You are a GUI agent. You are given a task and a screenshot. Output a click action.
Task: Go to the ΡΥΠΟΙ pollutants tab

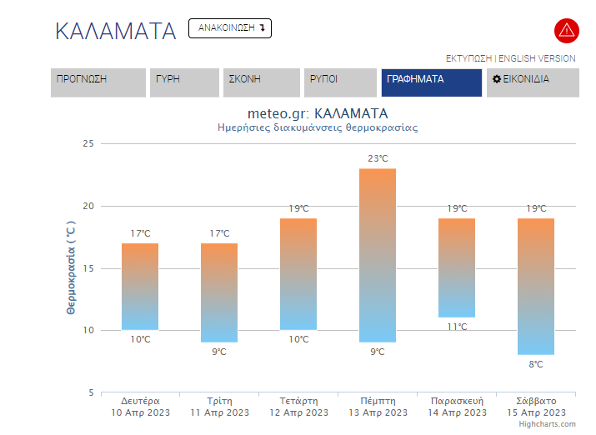(340, 82)
